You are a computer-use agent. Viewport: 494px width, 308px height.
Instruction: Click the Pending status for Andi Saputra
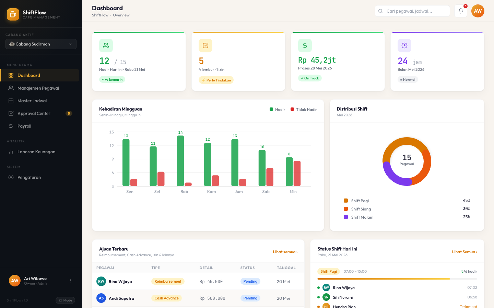point(250,298)
